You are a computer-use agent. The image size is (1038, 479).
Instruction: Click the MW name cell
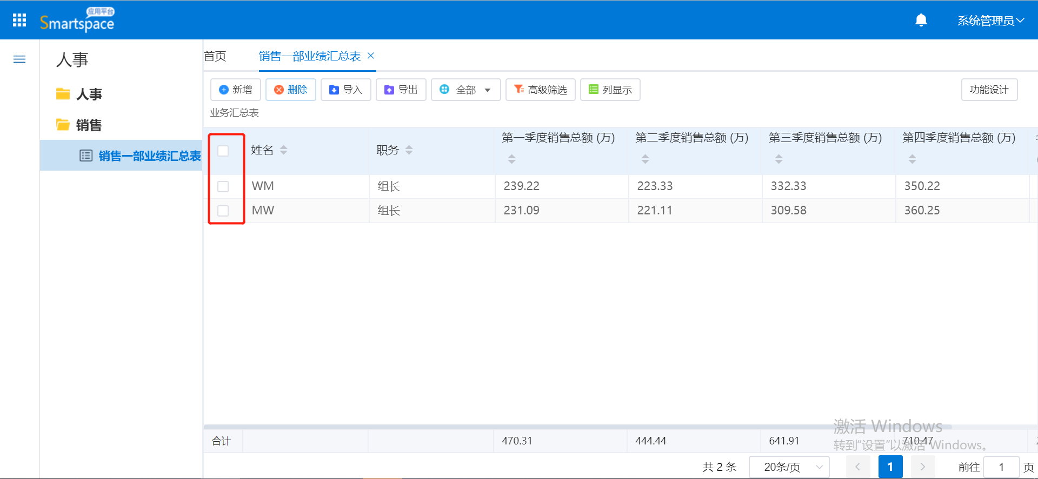[307, 211]
